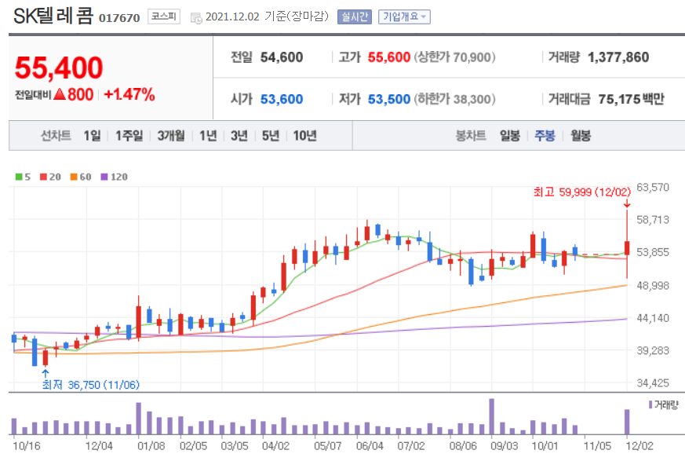The height and width of the screenshot is (461, 685).
Task: Click the 2021.12.02 기준(장마감) date text
Action: pos(267,16)
